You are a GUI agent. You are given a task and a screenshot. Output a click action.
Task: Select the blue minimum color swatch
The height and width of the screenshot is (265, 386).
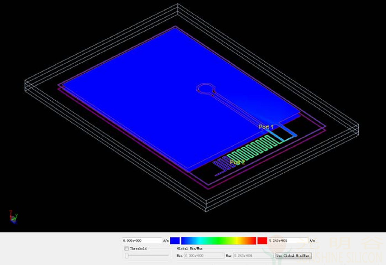[175, 240]
